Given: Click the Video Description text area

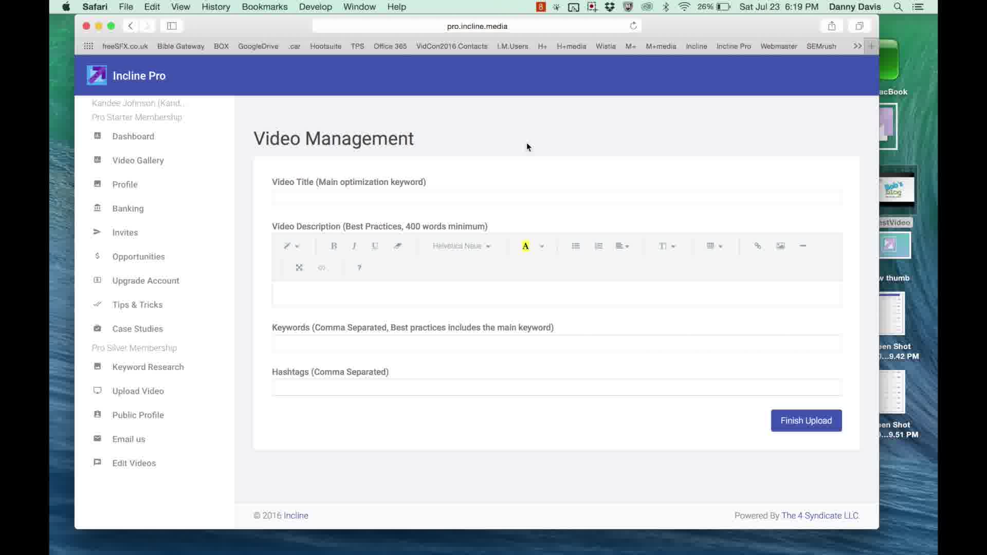Looking at the screenshot, I should click(557, 294).
